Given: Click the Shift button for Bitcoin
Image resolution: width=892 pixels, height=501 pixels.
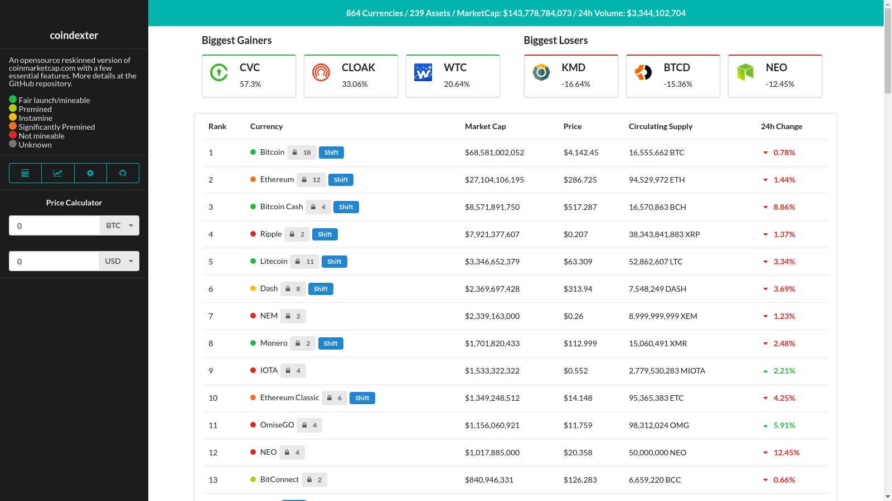Looking at the screenshot, I should point(331,153).
